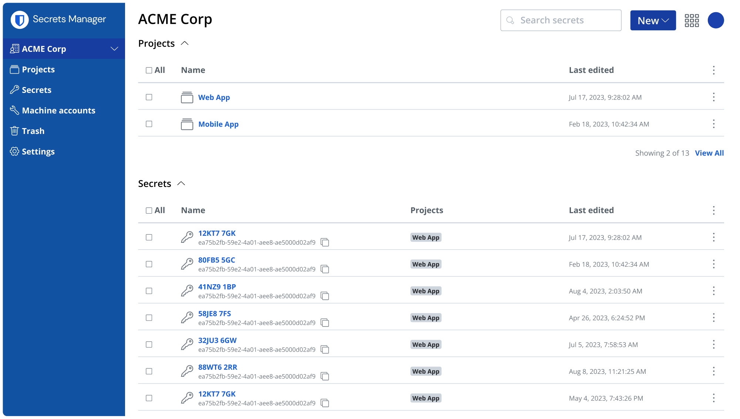Image resolution: width=740 pixels, height=419 pixels.
Task: Check the row checkbox for secret 41NZ9 1BP
Action: [149, 291]
